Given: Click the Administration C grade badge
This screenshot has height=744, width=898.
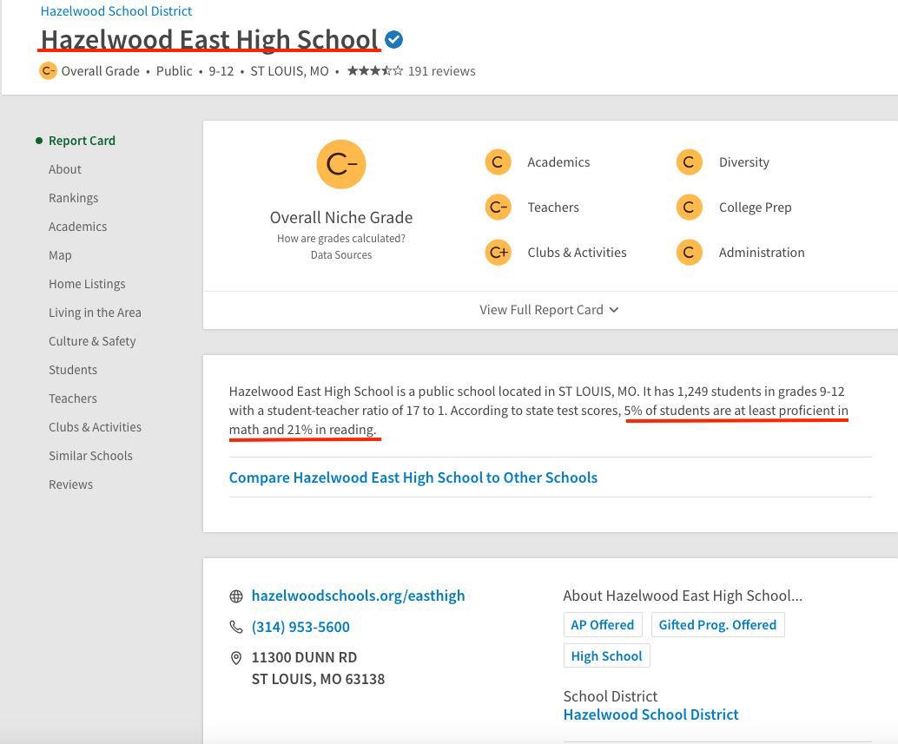Looking at the screenshot, I should [689, 253].
